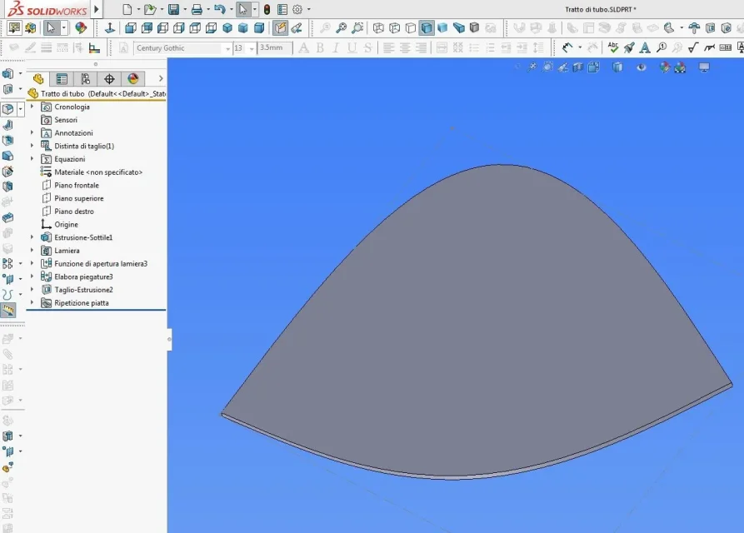Toggle Hidden Lines Visible display style
The image size is (744, 533).
click(394, 27)
